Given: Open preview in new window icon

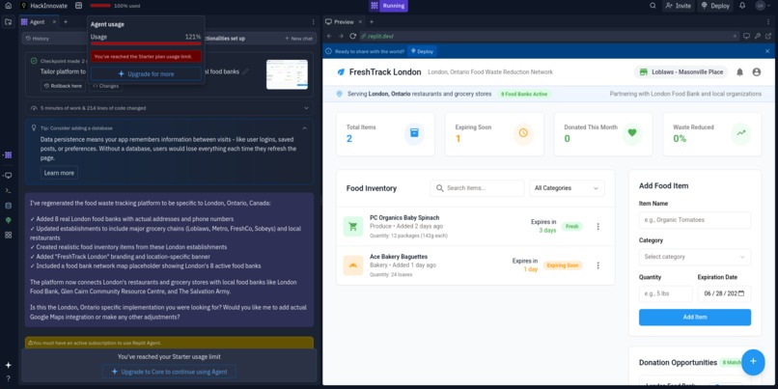Looking at the screenshot, I should [768, 36].
